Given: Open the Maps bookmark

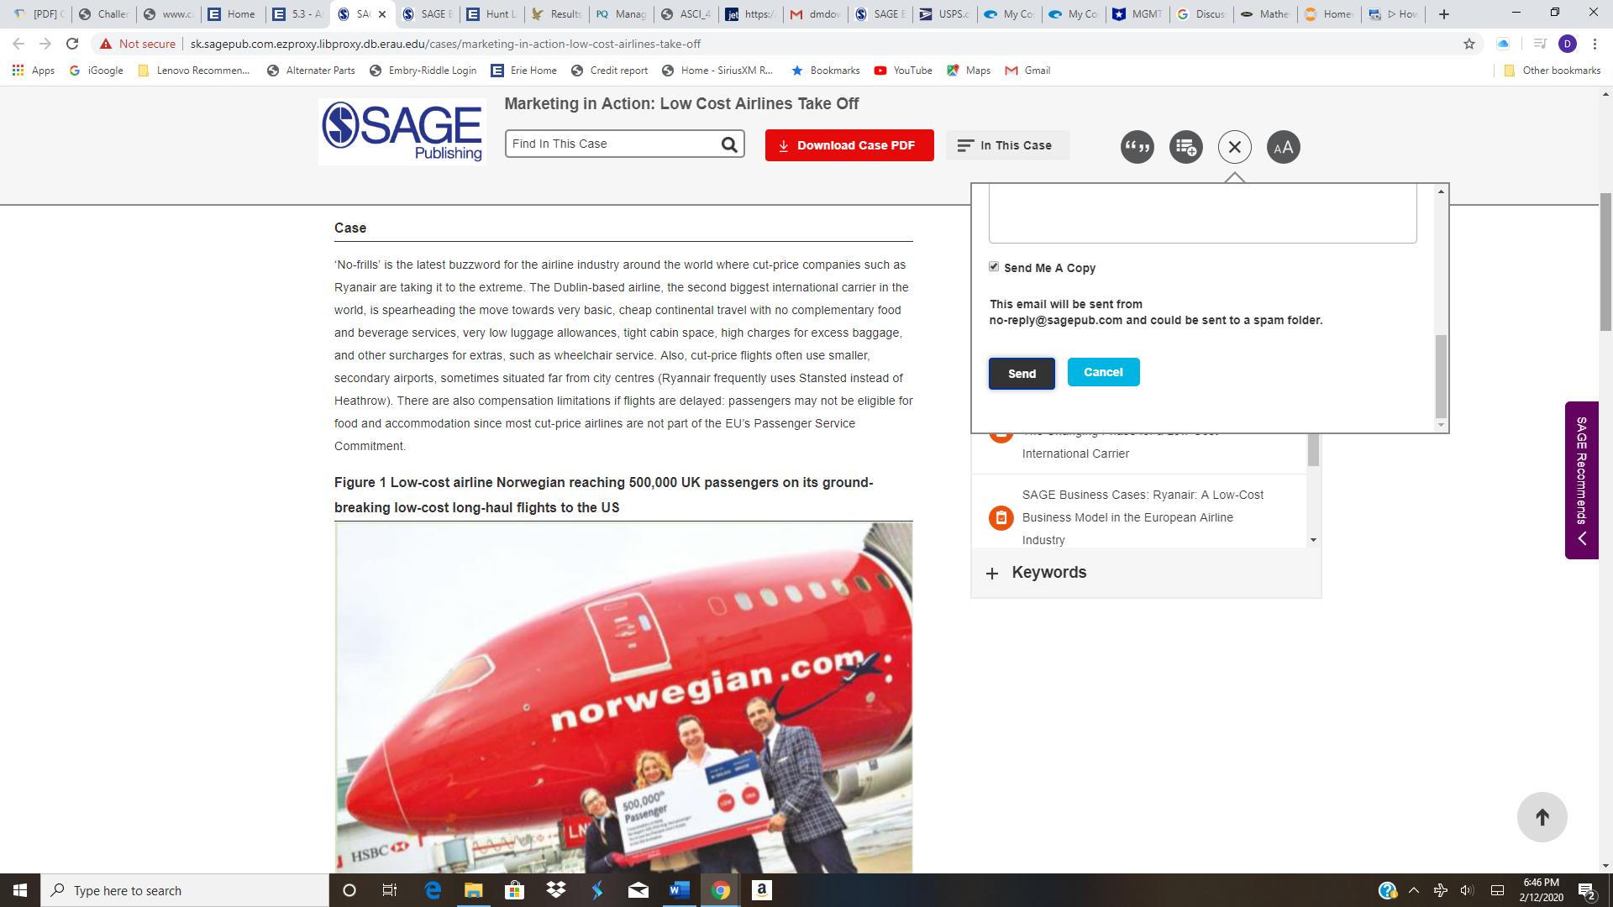Looking at the screenshot, I should (969, 71).
